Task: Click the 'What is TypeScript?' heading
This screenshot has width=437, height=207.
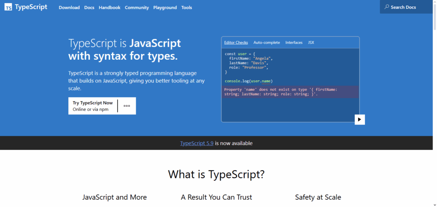Action: point(216,174)
